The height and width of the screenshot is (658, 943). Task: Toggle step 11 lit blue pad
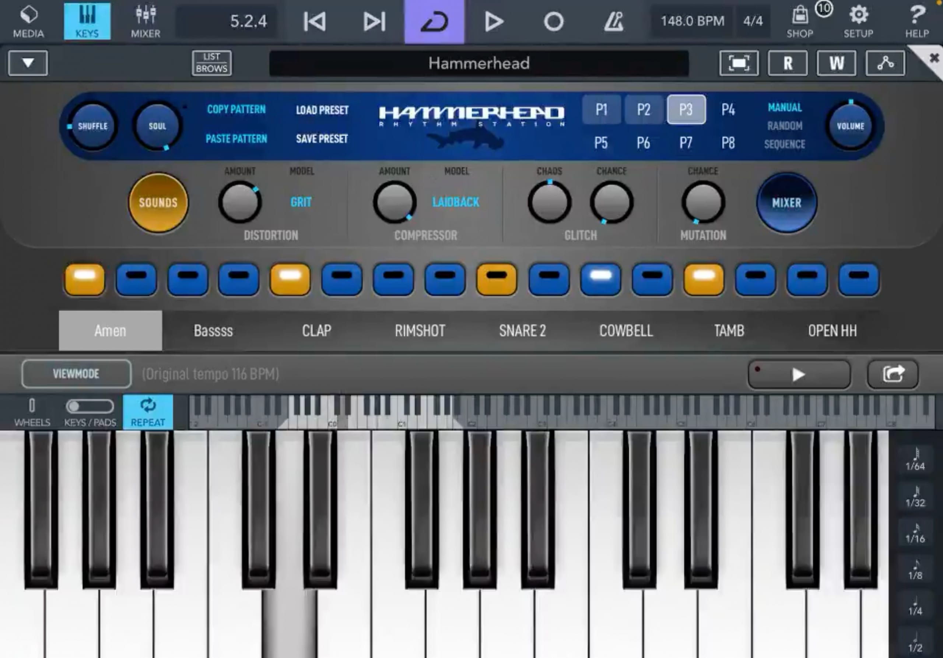(x=600, y=279)
